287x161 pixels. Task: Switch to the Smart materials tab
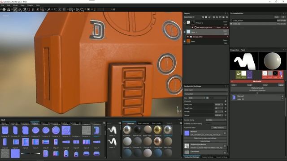click(143, 123)
